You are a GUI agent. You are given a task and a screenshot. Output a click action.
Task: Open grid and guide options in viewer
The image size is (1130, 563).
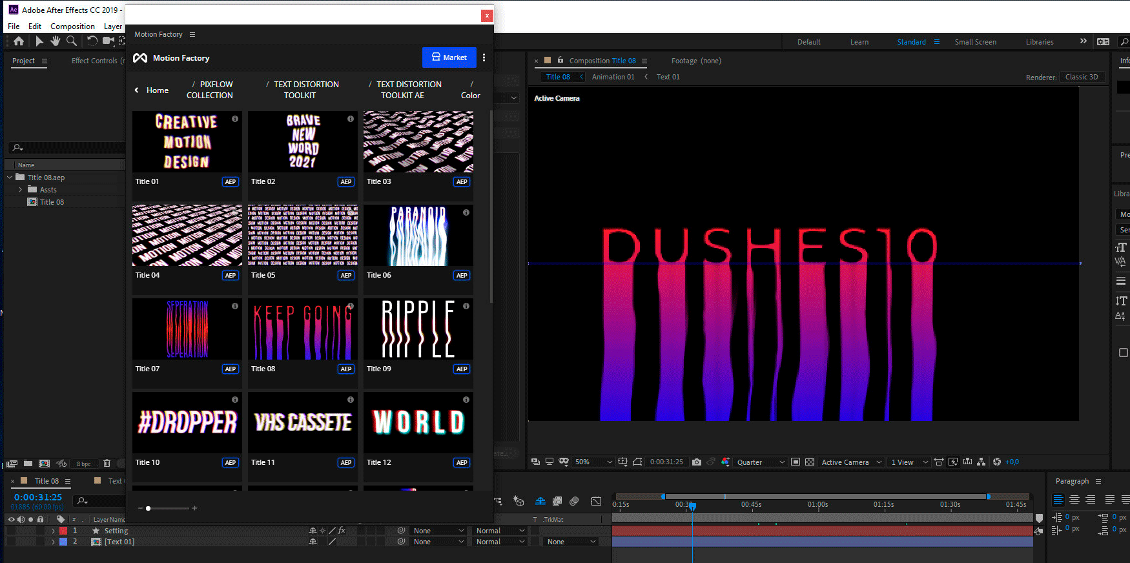(622, 462)
